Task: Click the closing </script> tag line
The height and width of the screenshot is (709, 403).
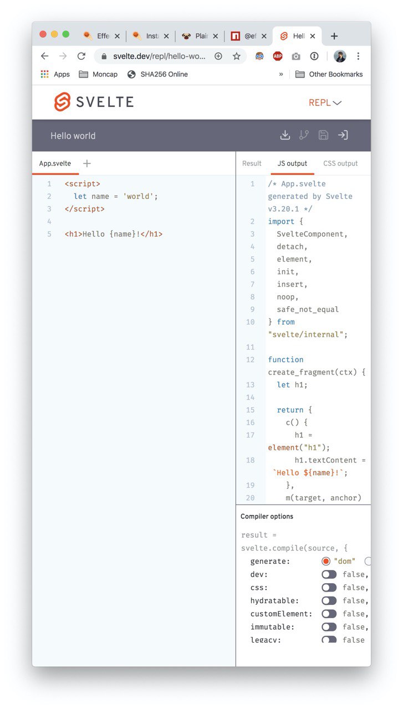Action: (85, 209)
